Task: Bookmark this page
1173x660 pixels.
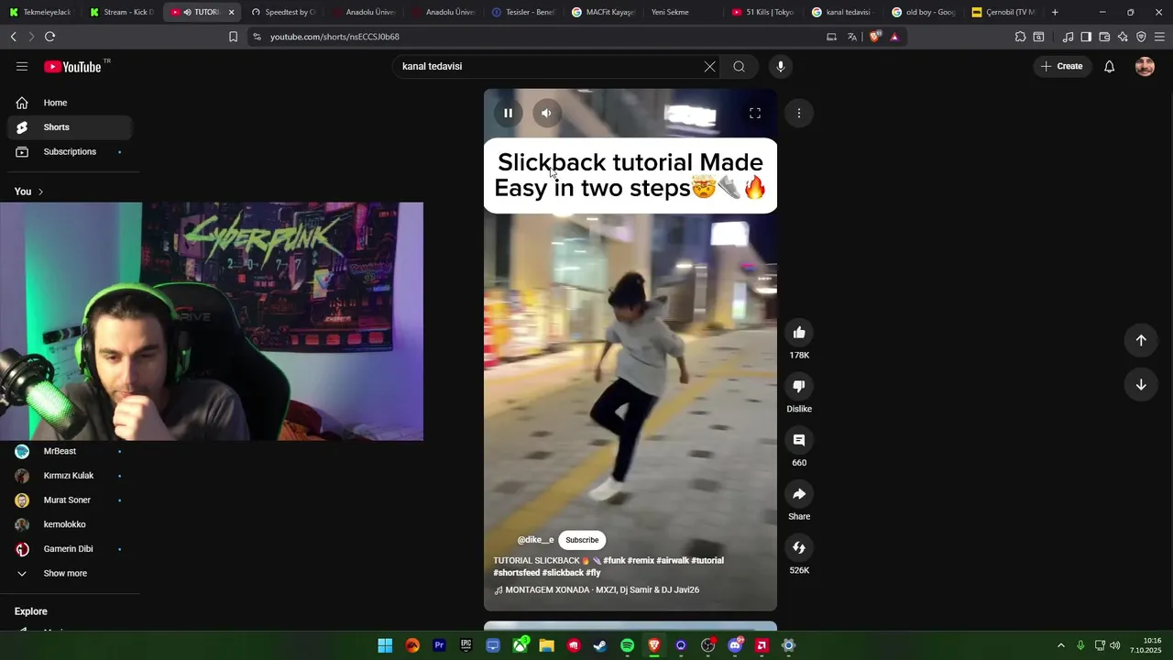Action: (x=233, y=37)
